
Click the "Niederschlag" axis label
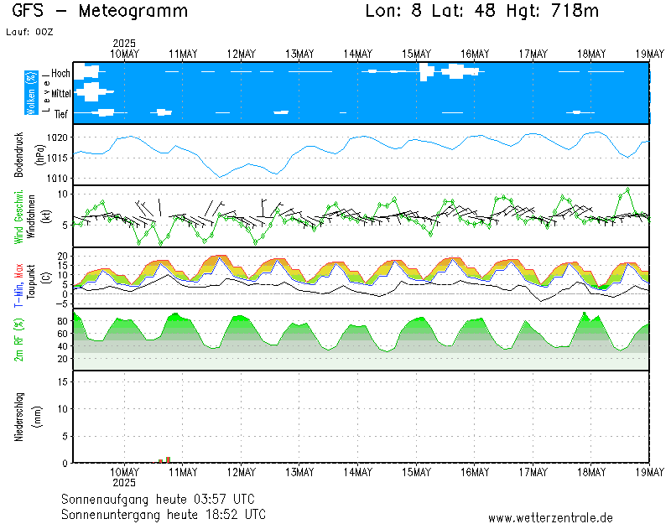pos(18,417)
